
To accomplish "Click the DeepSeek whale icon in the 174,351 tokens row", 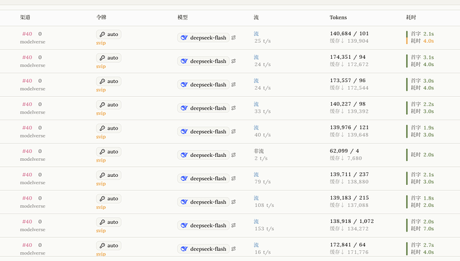I will (184, 61).
